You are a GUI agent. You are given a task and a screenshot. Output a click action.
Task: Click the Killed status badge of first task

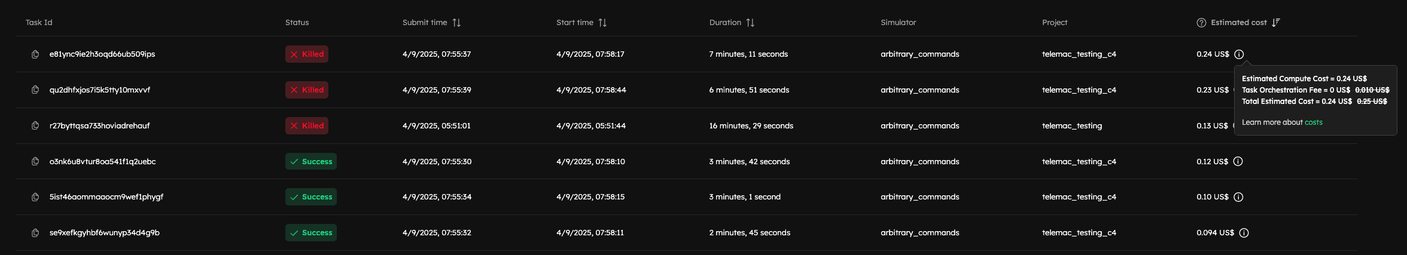[306, 54]
